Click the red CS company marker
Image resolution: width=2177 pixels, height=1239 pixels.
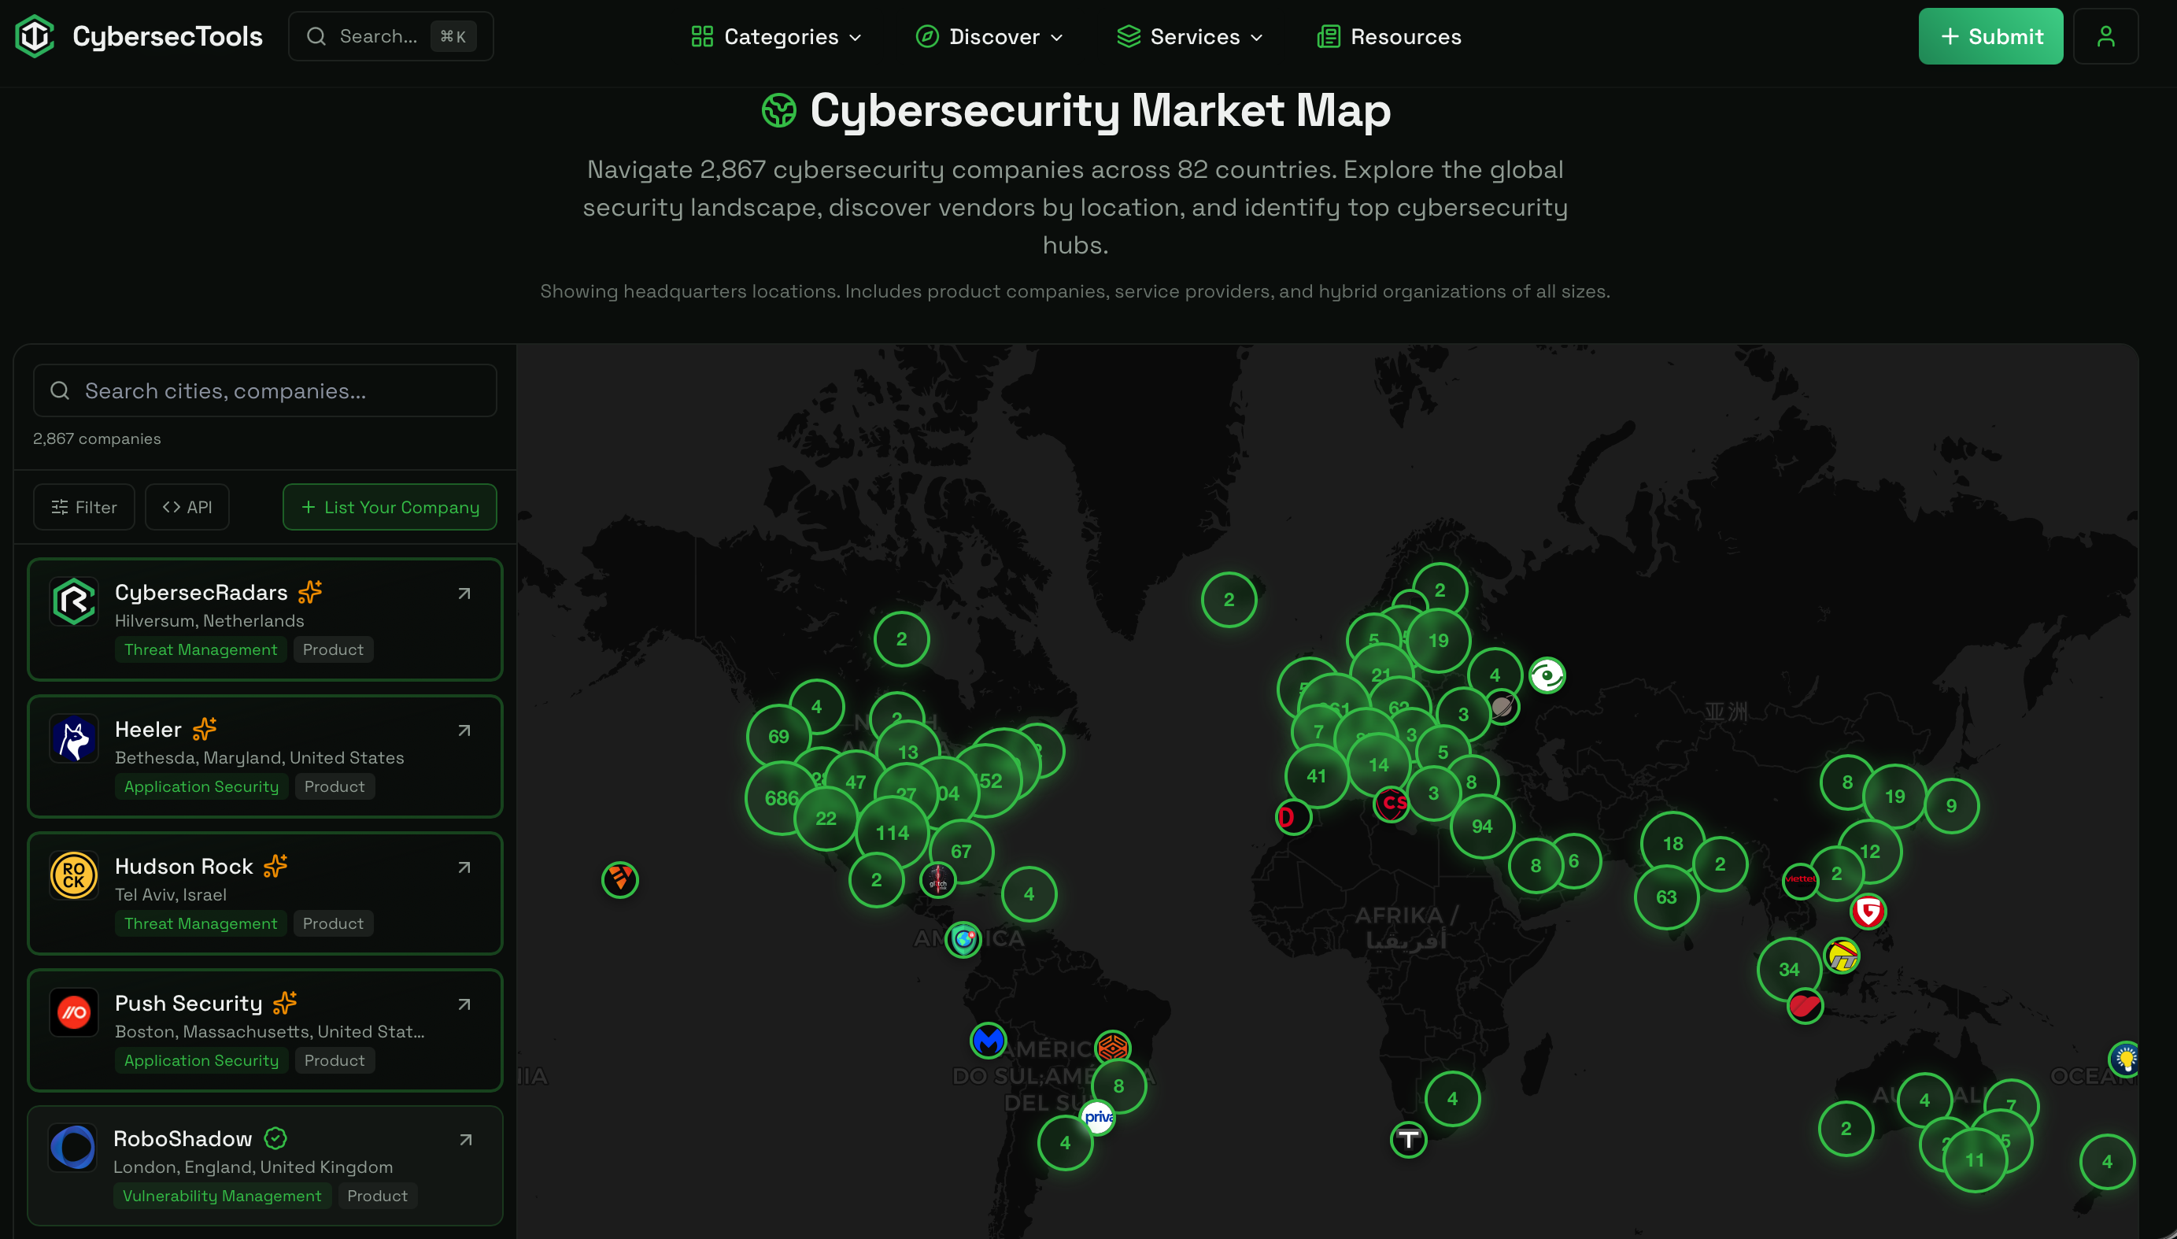click(x=1392, y=804)
